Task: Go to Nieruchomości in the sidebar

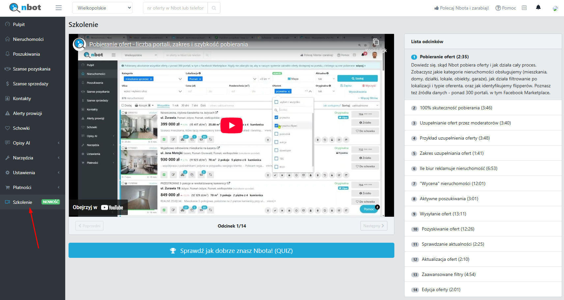Action: click(28, 39)
